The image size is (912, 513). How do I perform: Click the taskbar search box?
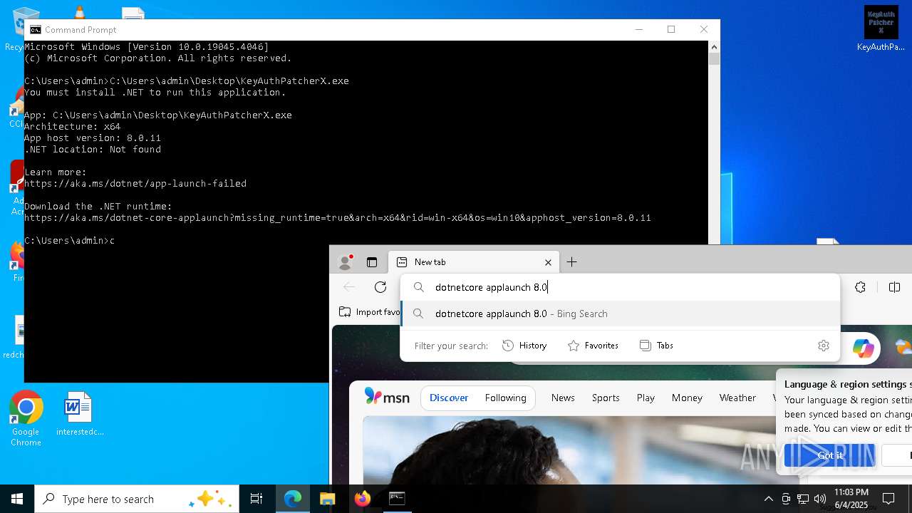click(137, 499)
